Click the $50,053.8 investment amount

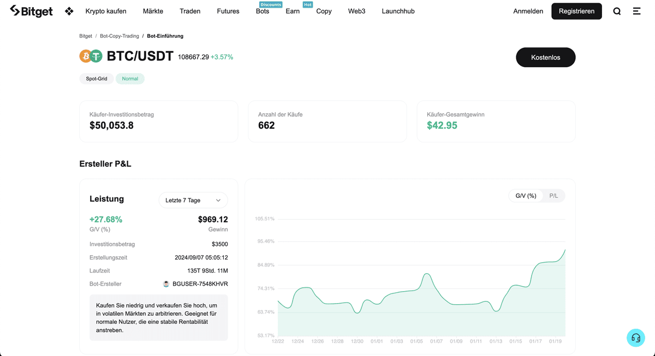click(x=111, y=125)
